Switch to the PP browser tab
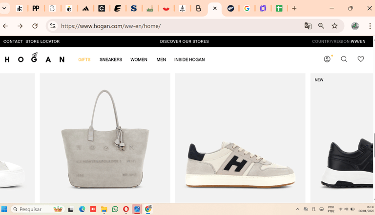The image size is (375, 215). click(36, 9)
